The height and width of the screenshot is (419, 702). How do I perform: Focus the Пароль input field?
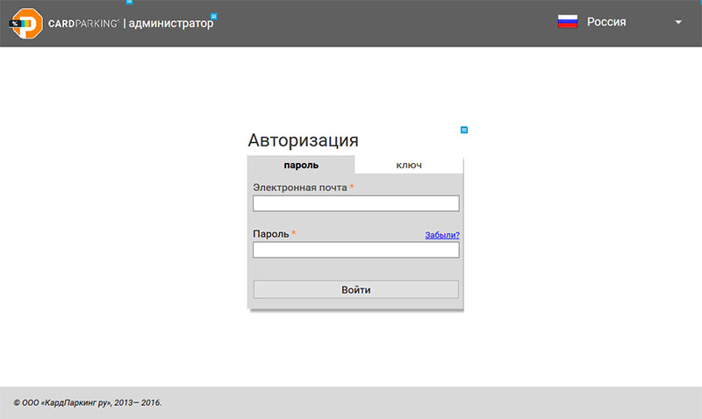(x=356, y=250)
